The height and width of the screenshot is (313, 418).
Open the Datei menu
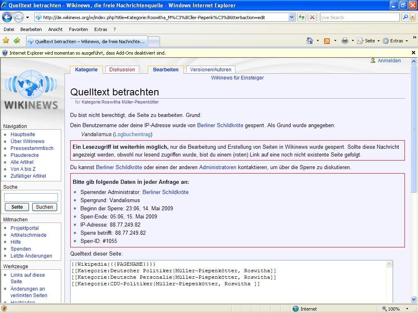click(x=9, y=29)
